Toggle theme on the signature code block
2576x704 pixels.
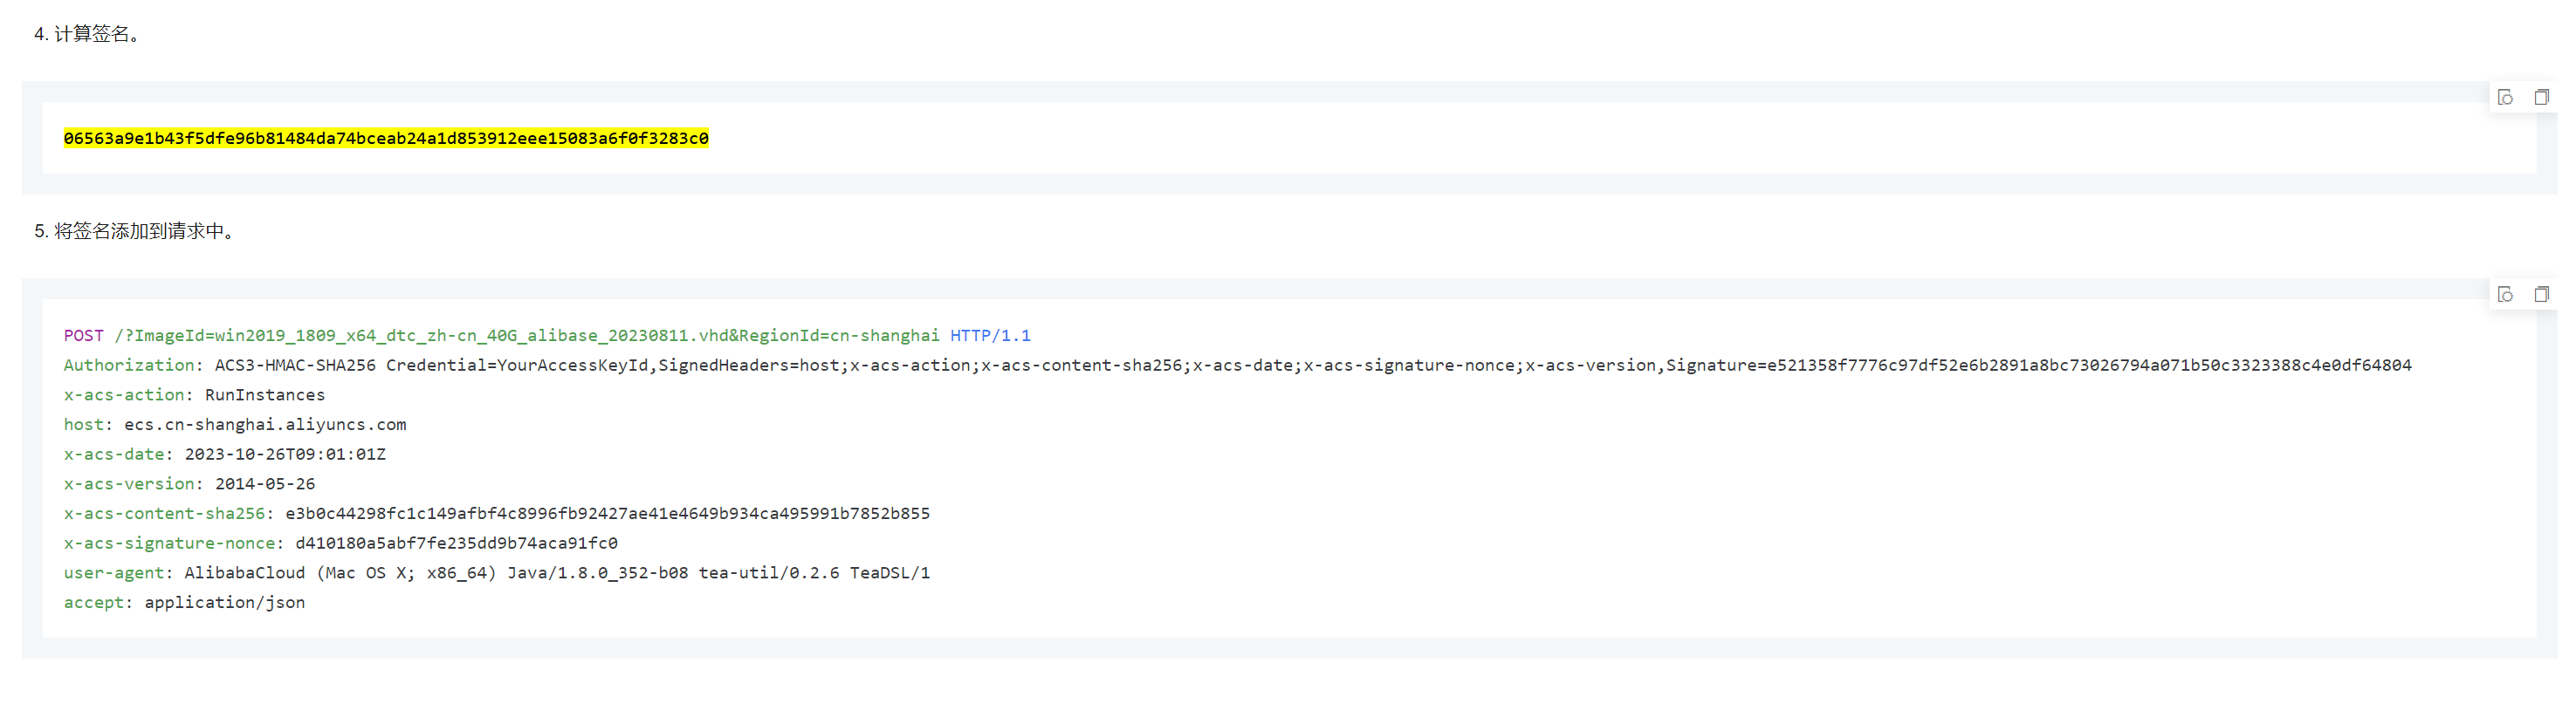point(2505,97)
